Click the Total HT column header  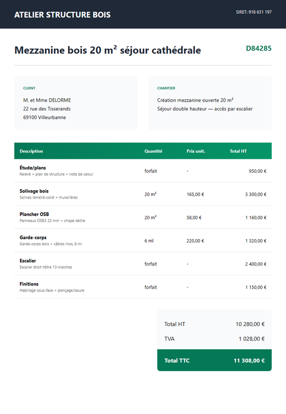coord(238,151)
